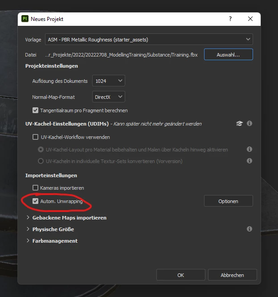Click the Datei label
Screen dimensions: 278x297
pyautogui.click(x=31, y=55)
